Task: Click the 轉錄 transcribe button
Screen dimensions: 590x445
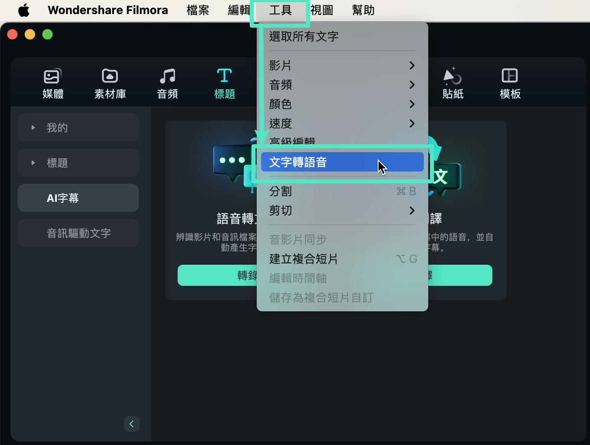Action: click(x=217, y=275)
